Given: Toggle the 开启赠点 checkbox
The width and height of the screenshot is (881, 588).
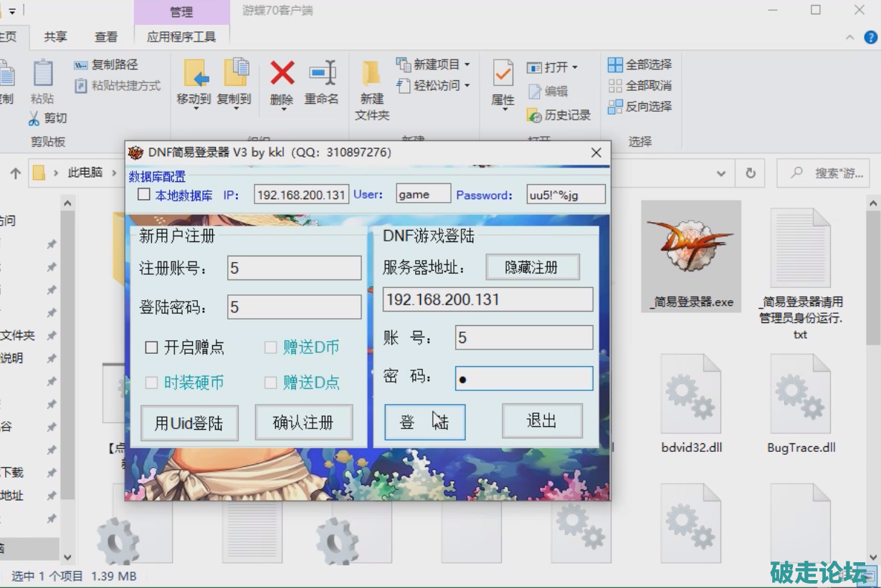Looking at the screenshot, I should (151, 347).
